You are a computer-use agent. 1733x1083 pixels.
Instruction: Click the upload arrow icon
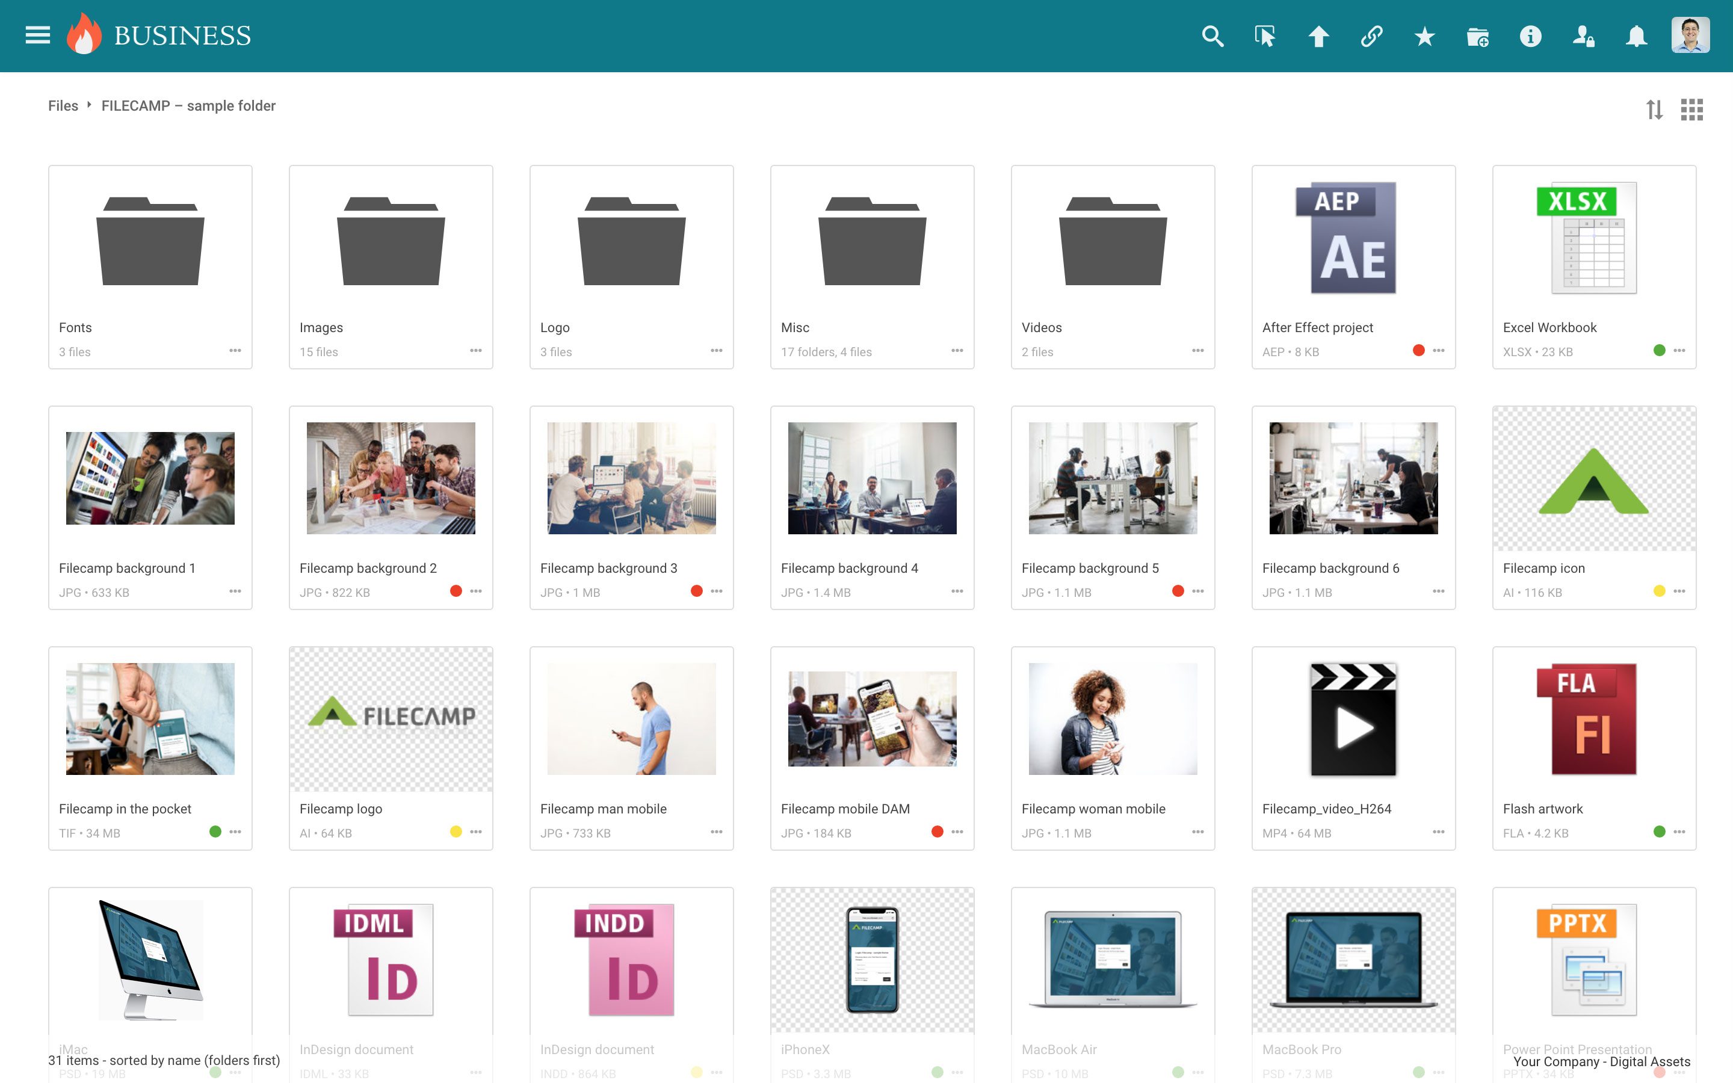[1318, 36]
